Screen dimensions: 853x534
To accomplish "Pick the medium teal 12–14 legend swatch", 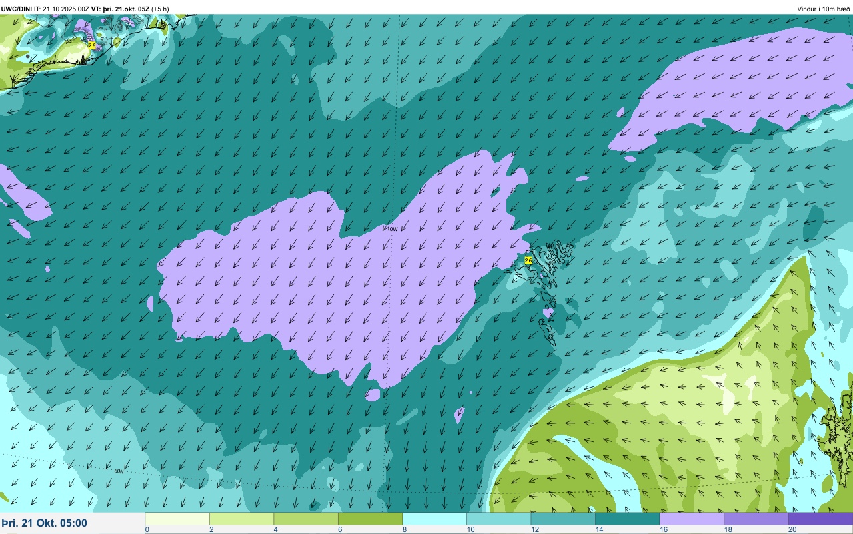I will point(563,519).
